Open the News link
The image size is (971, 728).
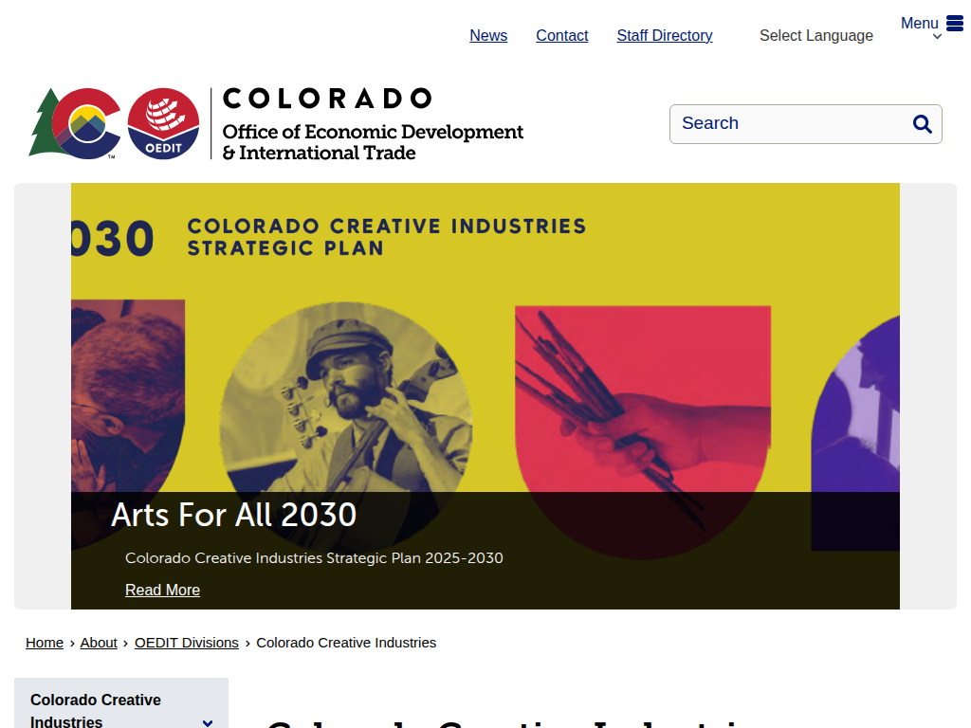click(488, 35)
